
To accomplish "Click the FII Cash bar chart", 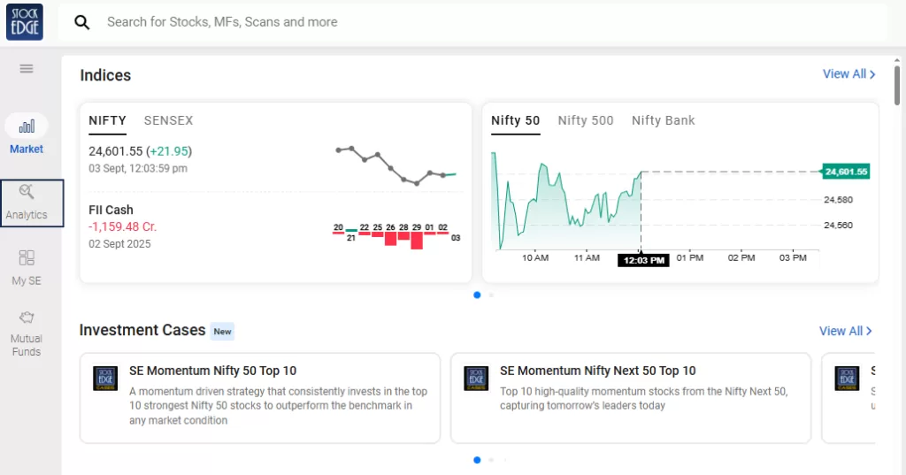I will [x=396, y=236].
